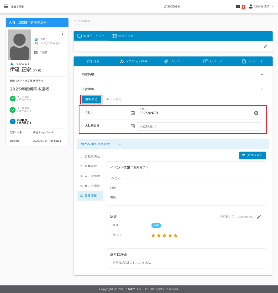
Task: Open the 統括管理者 user dropdown
Action: (261, 6)
